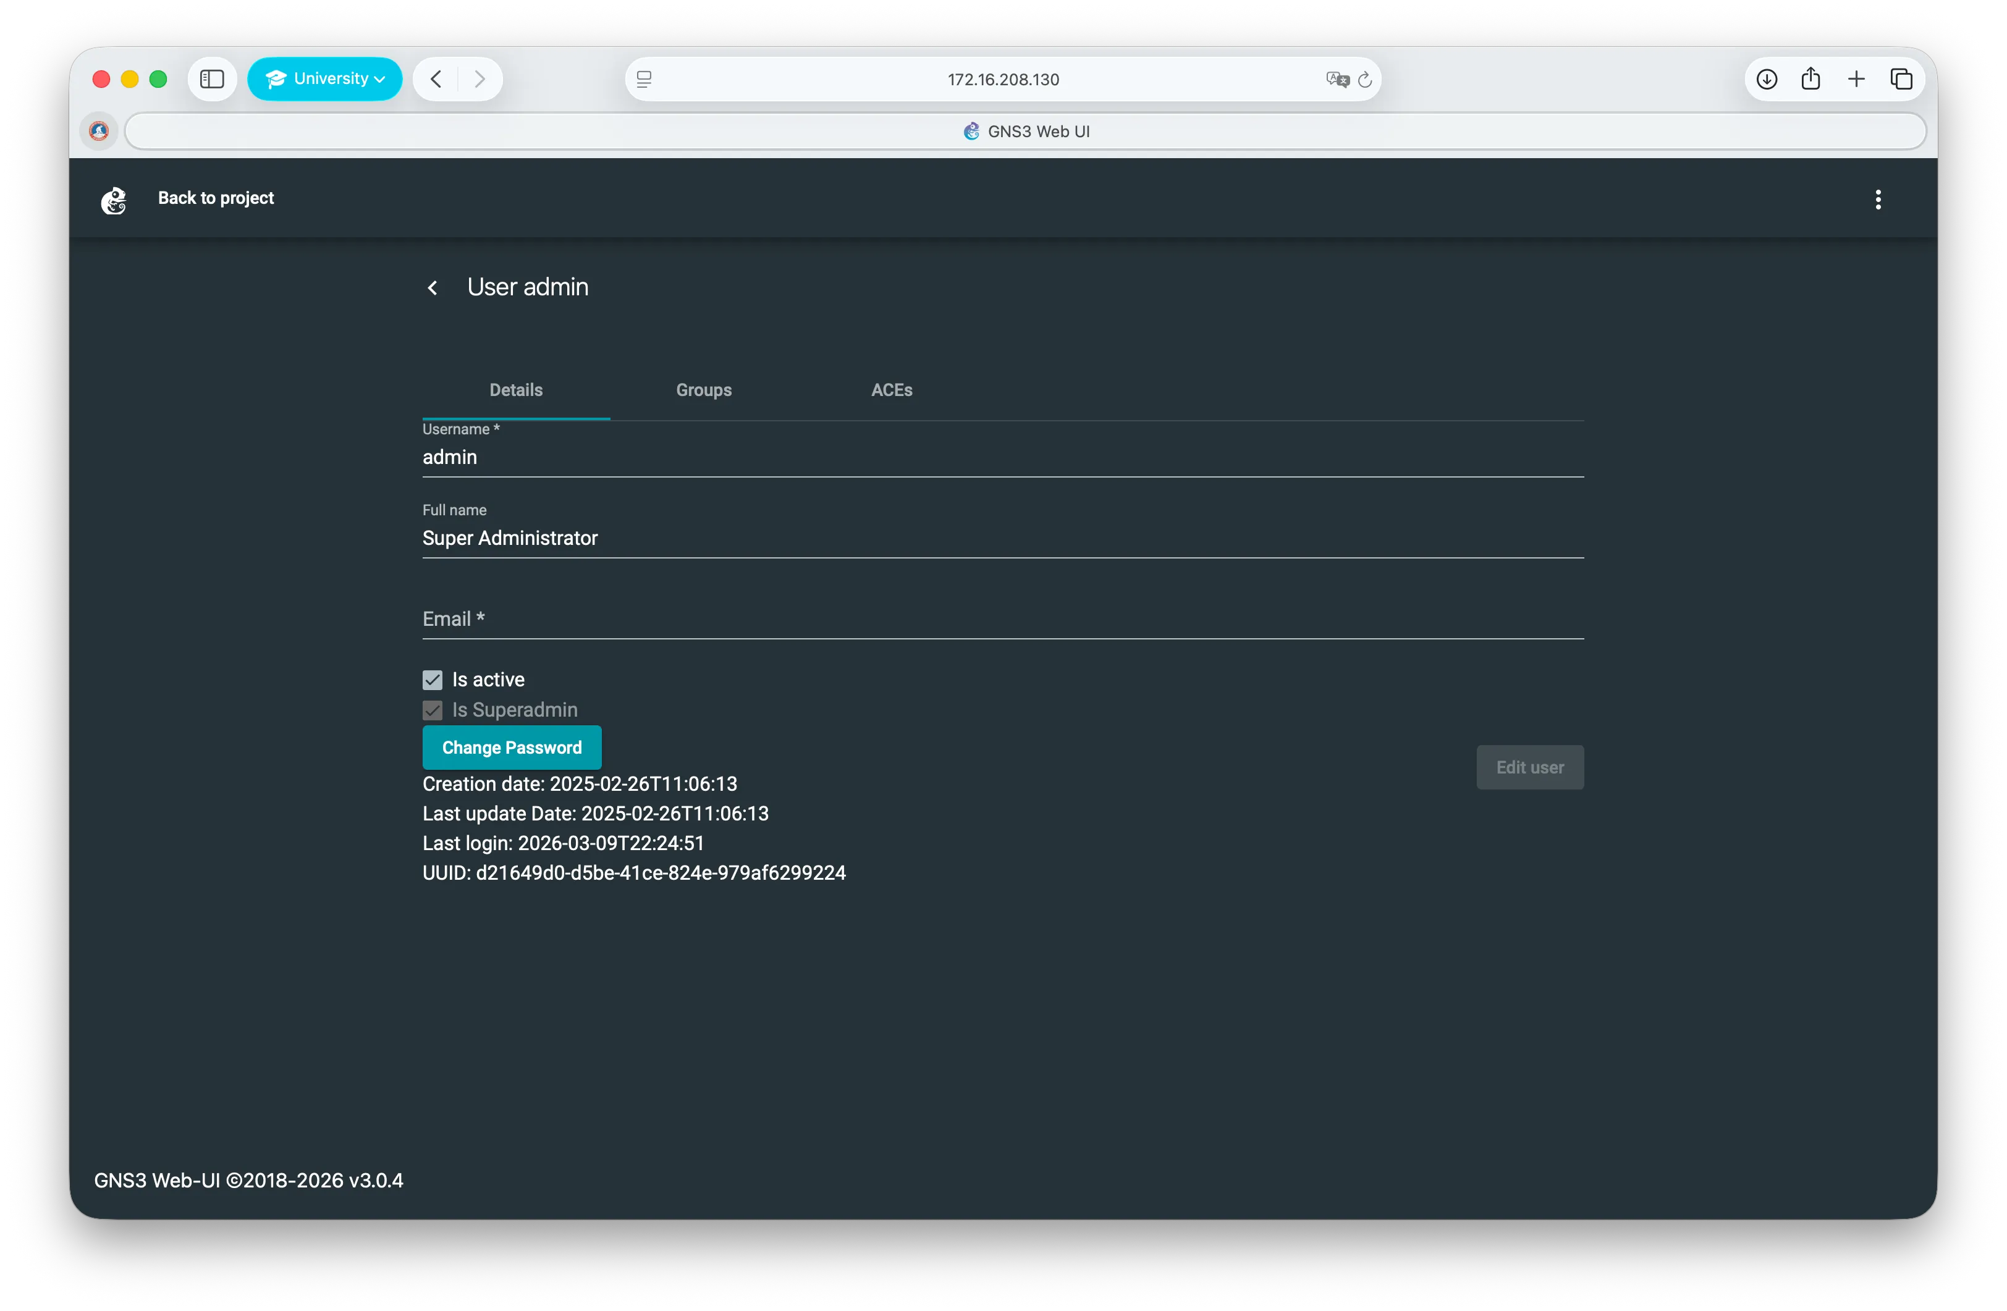Screen dimensions: 2007x1311
Task: Follow the Back to project link
Action: pyautogui.click(x=215, y=198)
